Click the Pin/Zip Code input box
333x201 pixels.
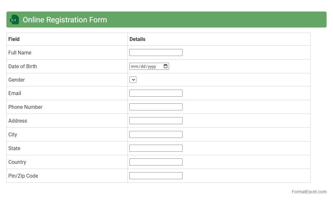[156, 176]
